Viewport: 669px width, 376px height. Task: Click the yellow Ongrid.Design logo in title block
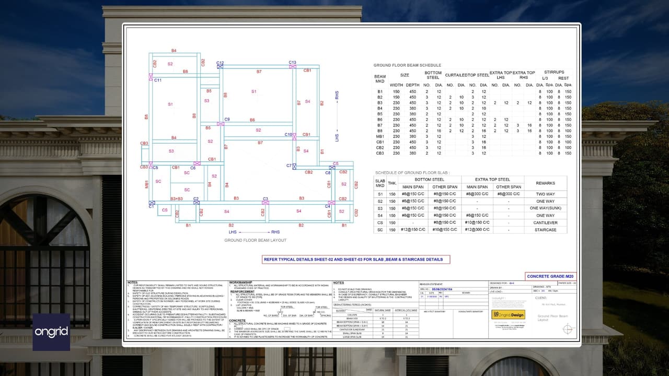pyautogui.click(x=507, y=314)
